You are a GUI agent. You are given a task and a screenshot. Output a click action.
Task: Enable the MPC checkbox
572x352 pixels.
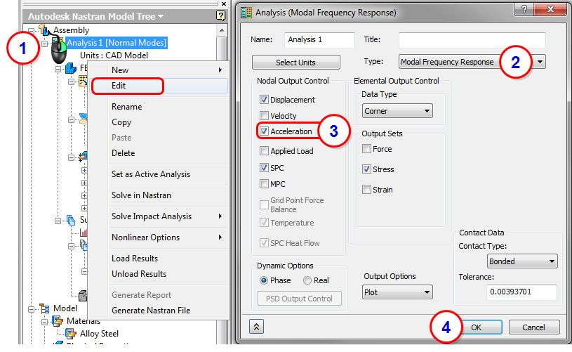click(x=264, y=183)
